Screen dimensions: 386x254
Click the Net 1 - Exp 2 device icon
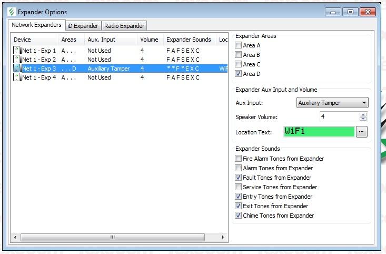[x=16, y=60]
